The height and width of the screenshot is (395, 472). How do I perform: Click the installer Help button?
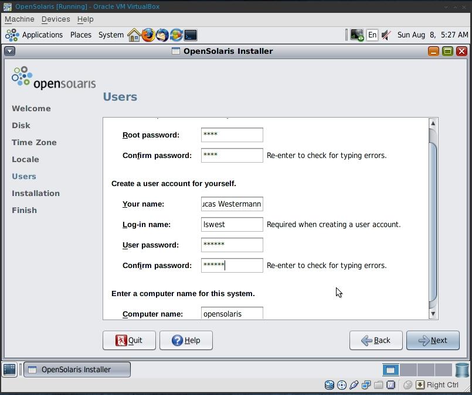[186, 341]
